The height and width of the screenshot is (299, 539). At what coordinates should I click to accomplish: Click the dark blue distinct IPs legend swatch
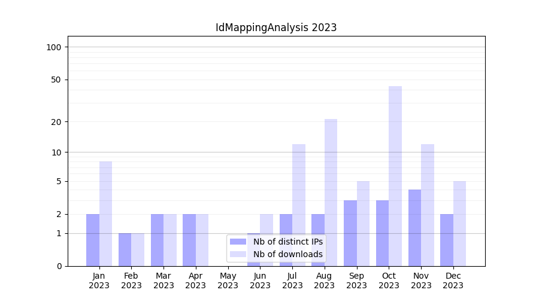[238, 242]
